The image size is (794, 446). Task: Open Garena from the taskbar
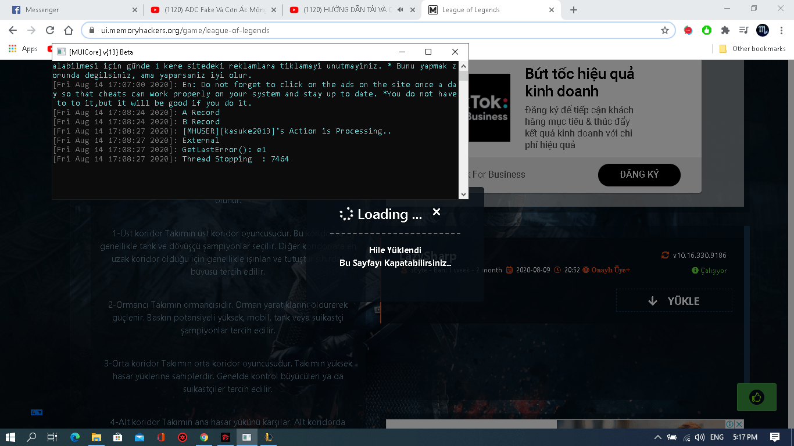[226, 437]
